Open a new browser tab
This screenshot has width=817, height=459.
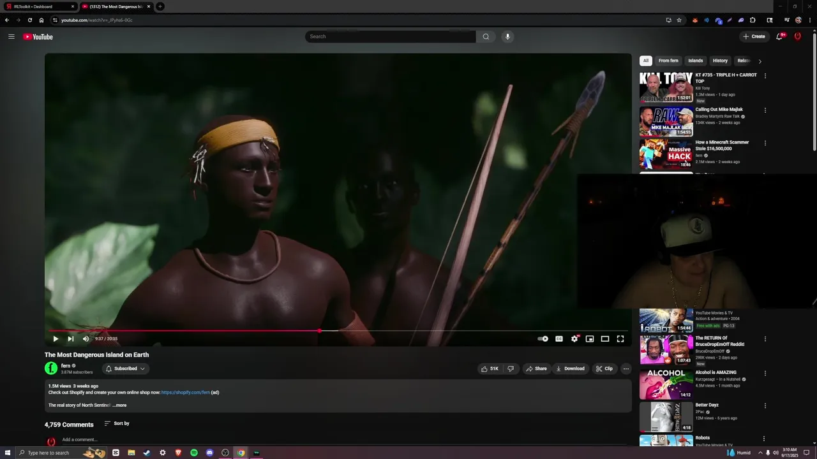pyautogui.click(x=160, y=6)
